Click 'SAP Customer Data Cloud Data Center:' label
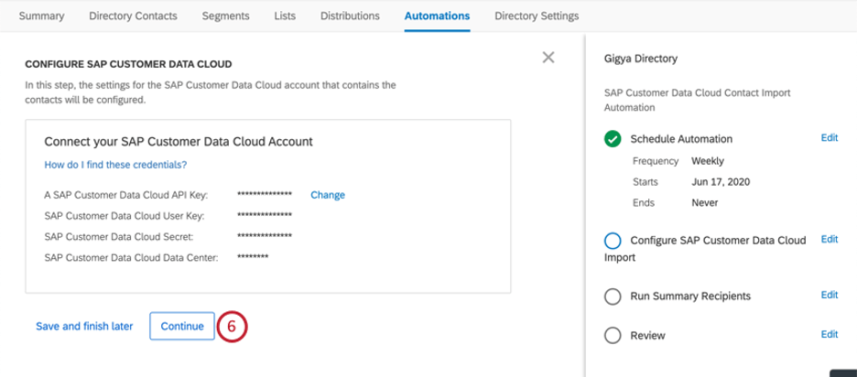 point(132,257)
